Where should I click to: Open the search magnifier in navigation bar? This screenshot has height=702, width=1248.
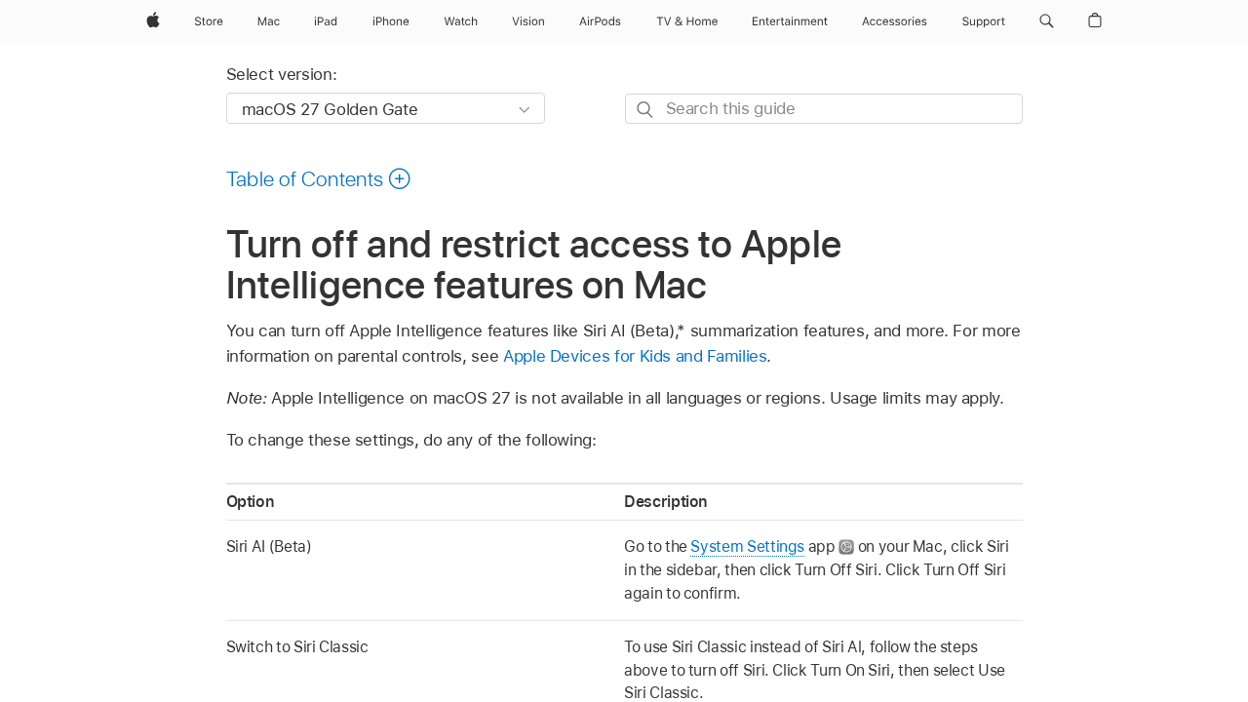click(x=1046, y=20)
